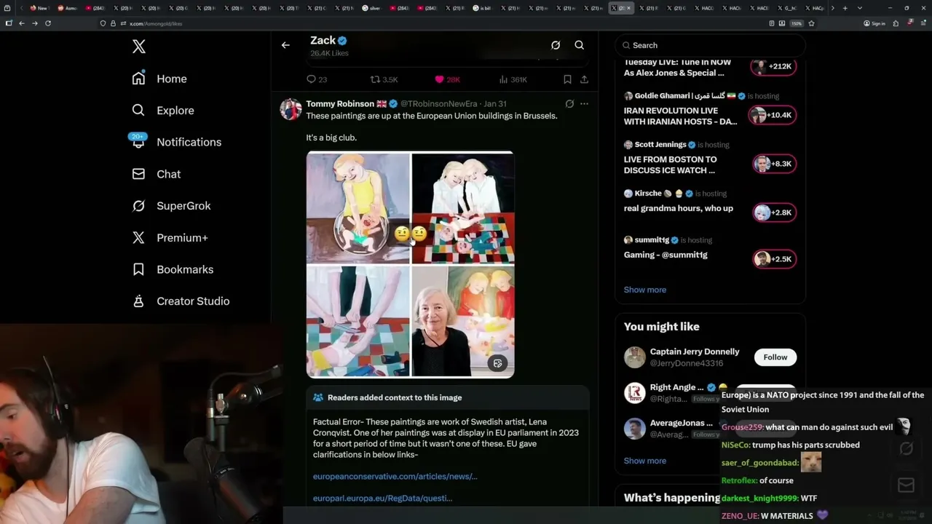The height and width of the screenshot is (524, 932).
Task: Open the europeanconservative.com article link
Action: [x=395, y=476]
